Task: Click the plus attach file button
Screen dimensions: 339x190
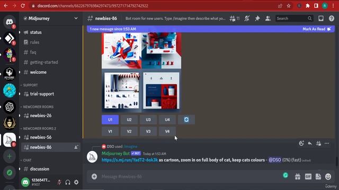Action: coord(94,177)
